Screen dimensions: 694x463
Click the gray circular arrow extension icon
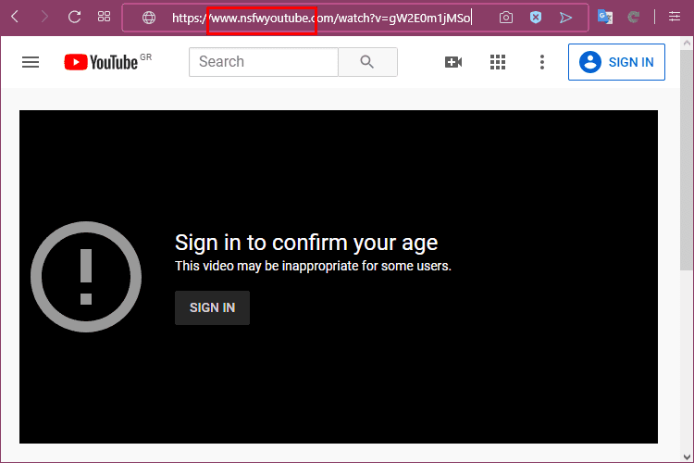pyautogui.click(x=634, y=18)
